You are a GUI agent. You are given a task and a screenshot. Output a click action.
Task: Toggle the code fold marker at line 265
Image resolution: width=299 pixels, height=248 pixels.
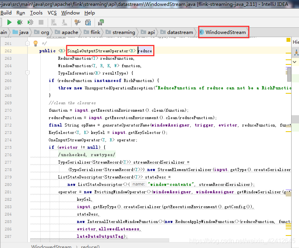pos(27,73)
